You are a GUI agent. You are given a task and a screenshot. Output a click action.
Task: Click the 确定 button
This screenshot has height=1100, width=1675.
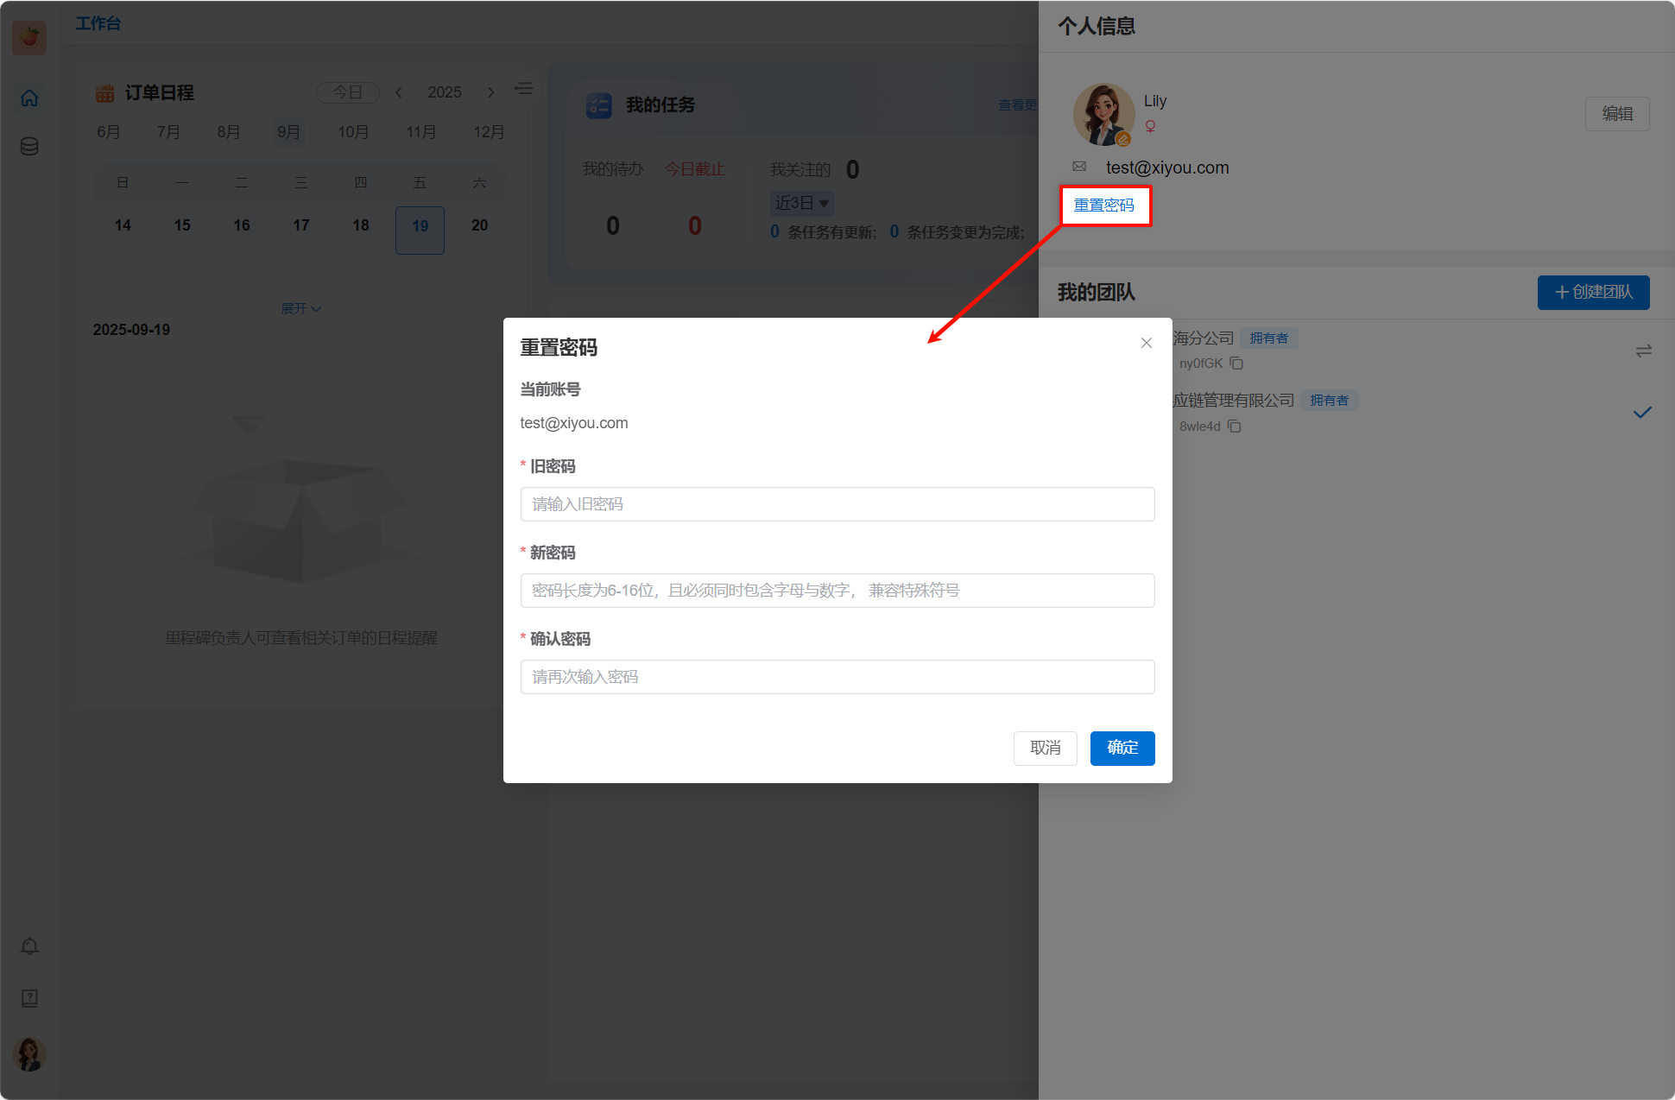click(x=1122, y=748)
